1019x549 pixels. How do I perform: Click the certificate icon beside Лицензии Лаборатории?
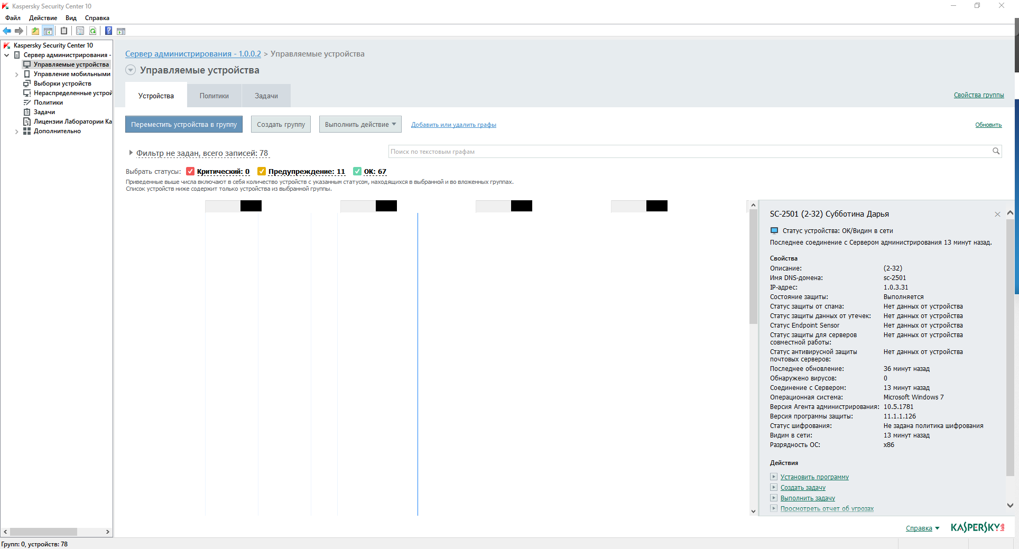pyautogui.click(x=27, y=122)
